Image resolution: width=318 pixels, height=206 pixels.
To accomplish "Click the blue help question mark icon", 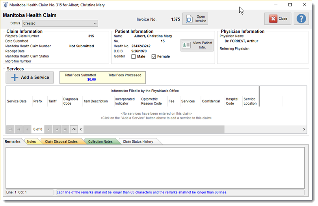I will (301, 19).
